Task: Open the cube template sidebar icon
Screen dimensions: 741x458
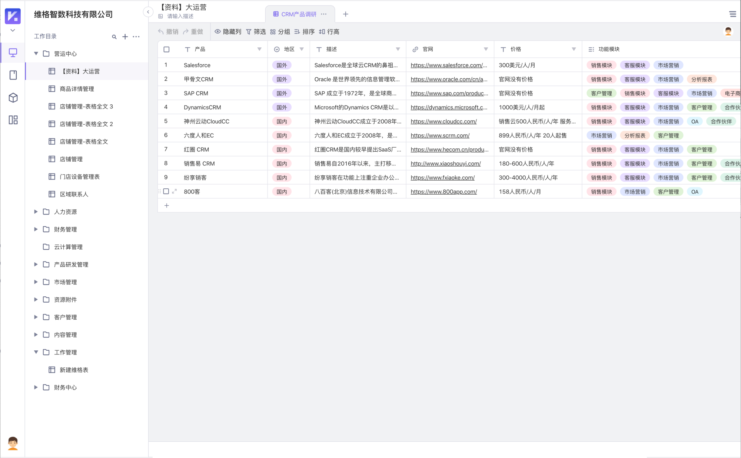Action: 13,98
